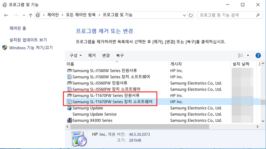
Task: Go back with the left arrow
Action: point(6,15)
